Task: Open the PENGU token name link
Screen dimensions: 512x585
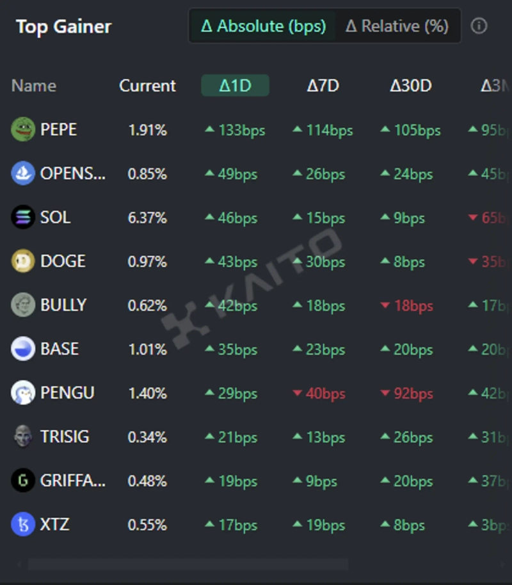Action: click(x=67, y=393)
